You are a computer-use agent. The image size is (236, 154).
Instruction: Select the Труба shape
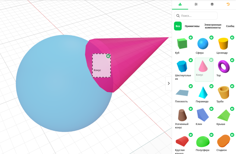click(223, 94)
